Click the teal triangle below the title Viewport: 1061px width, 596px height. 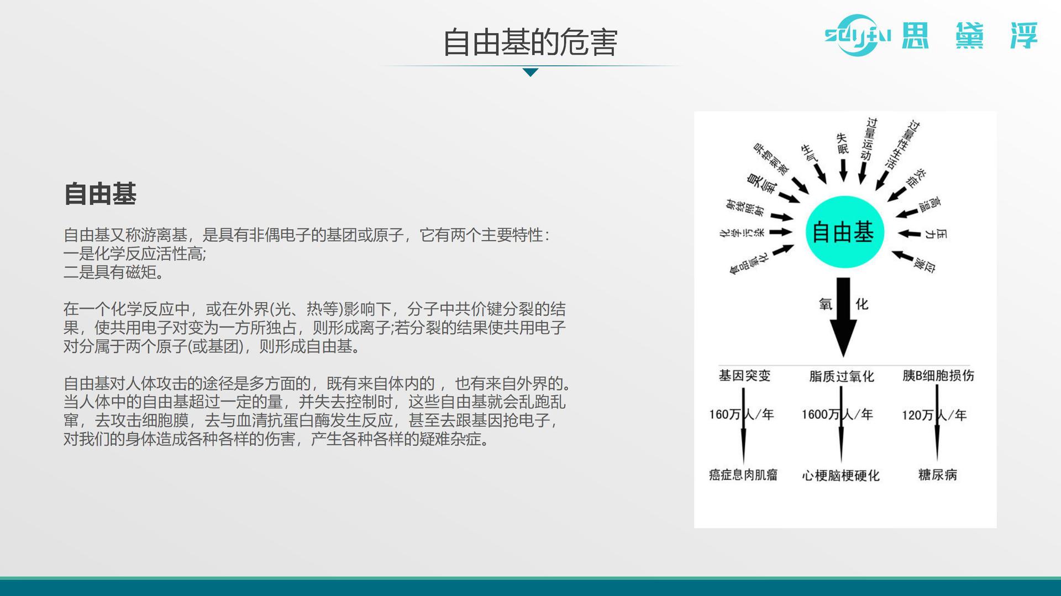point(530,72)
